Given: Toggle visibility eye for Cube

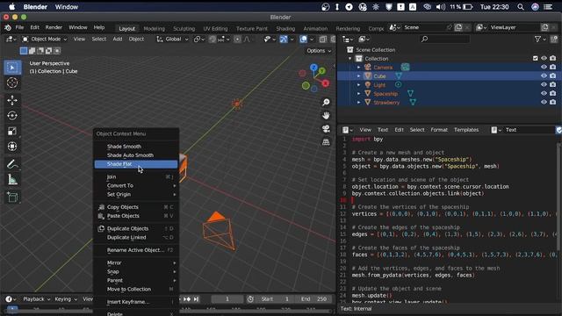Looking at the screenshot, I should (x=544, y=75).
